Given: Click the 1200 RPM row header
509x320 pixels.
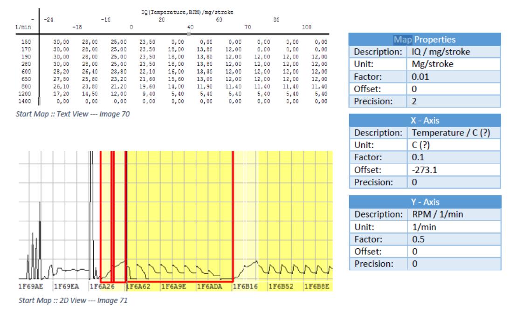Looking at the screenshot, I should pyautogui.click(x=25, y=94).
